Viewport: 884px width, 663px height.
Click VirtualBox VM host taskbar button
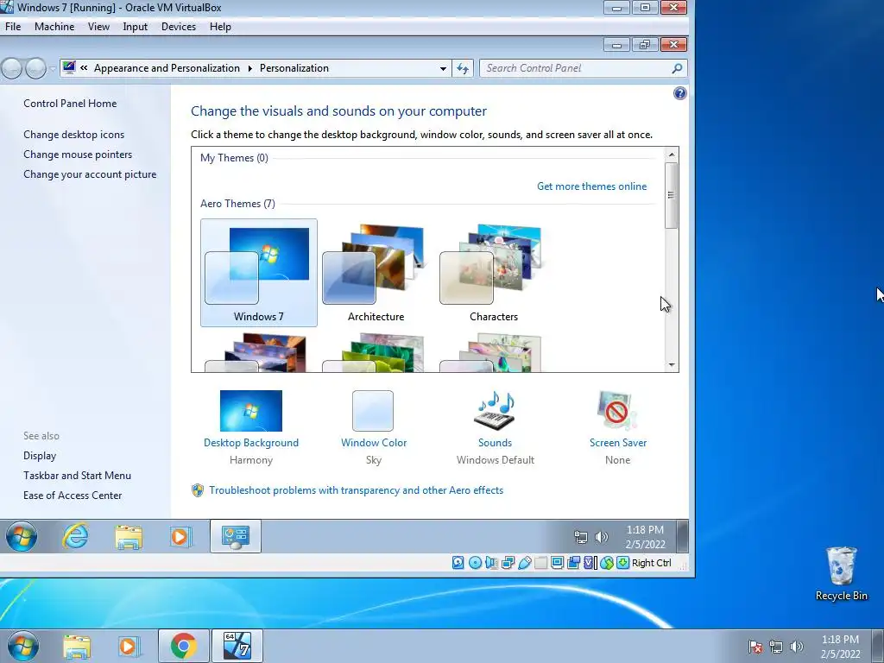point(237,646)
